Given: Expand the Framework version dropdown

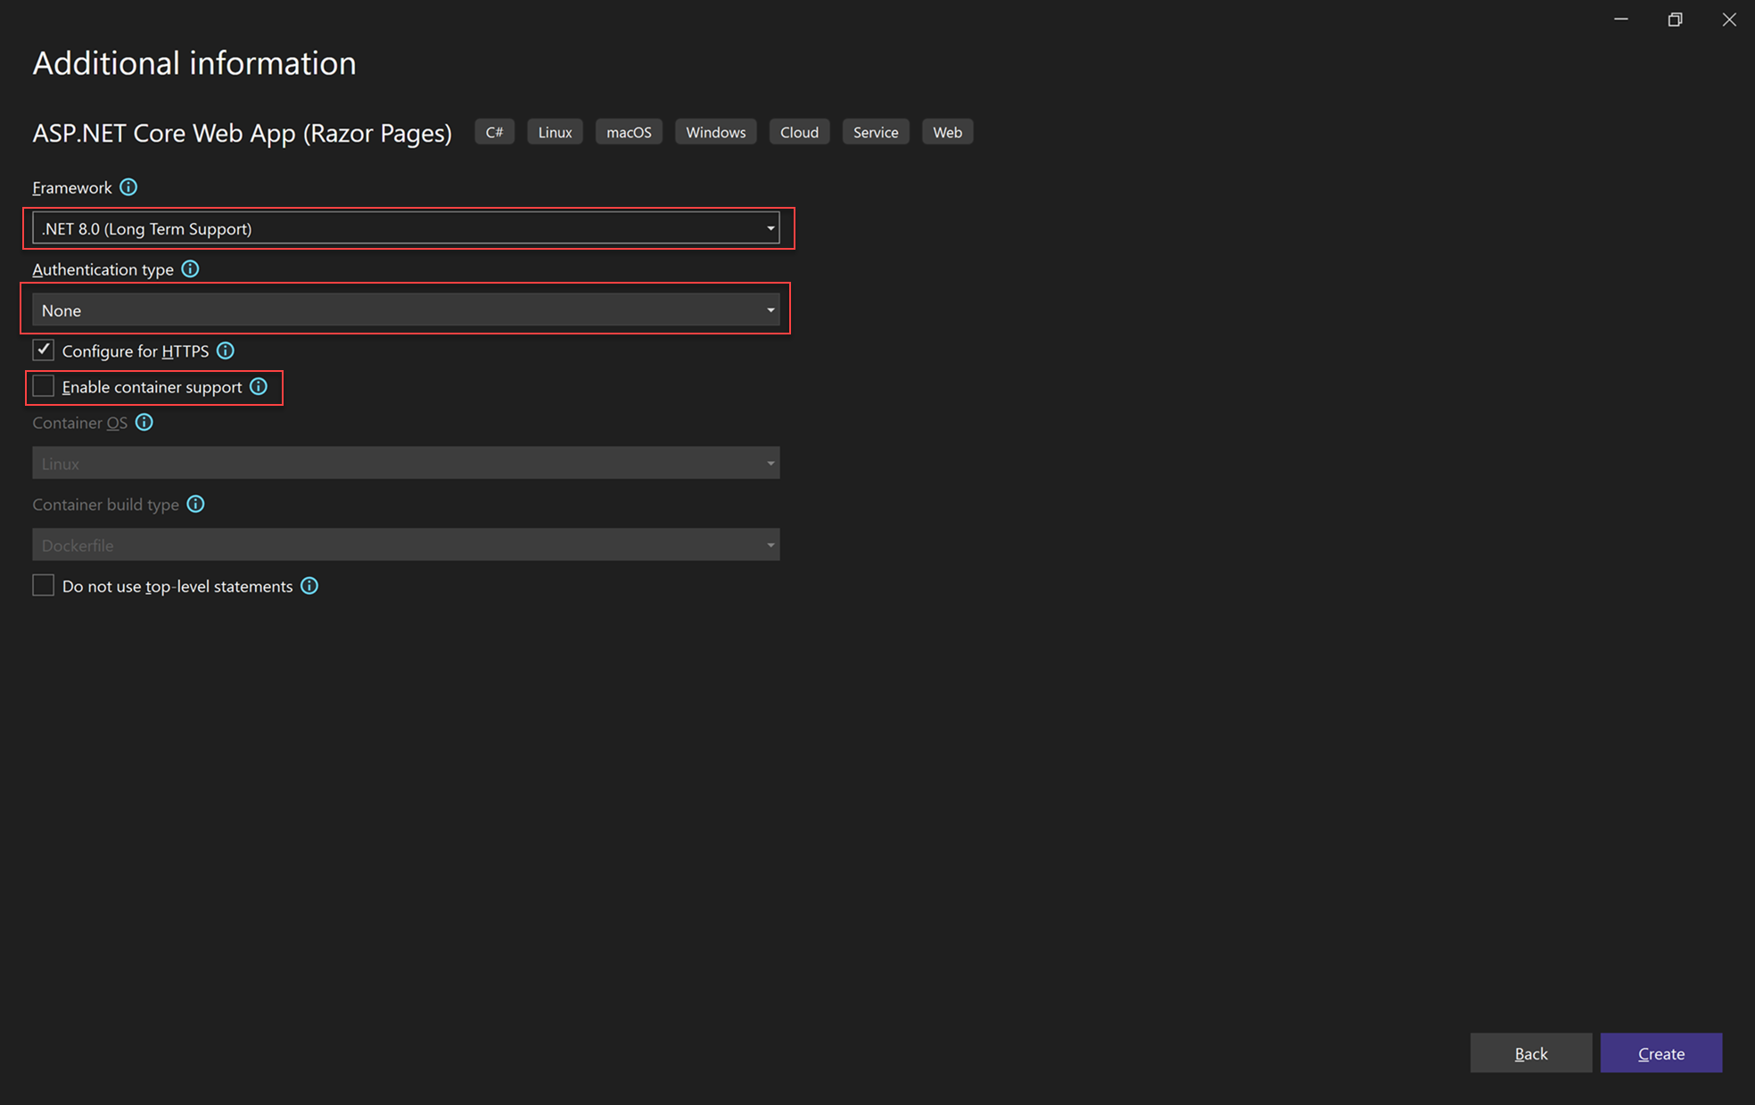Looking at the screenshot, I should tap(770, 228).
